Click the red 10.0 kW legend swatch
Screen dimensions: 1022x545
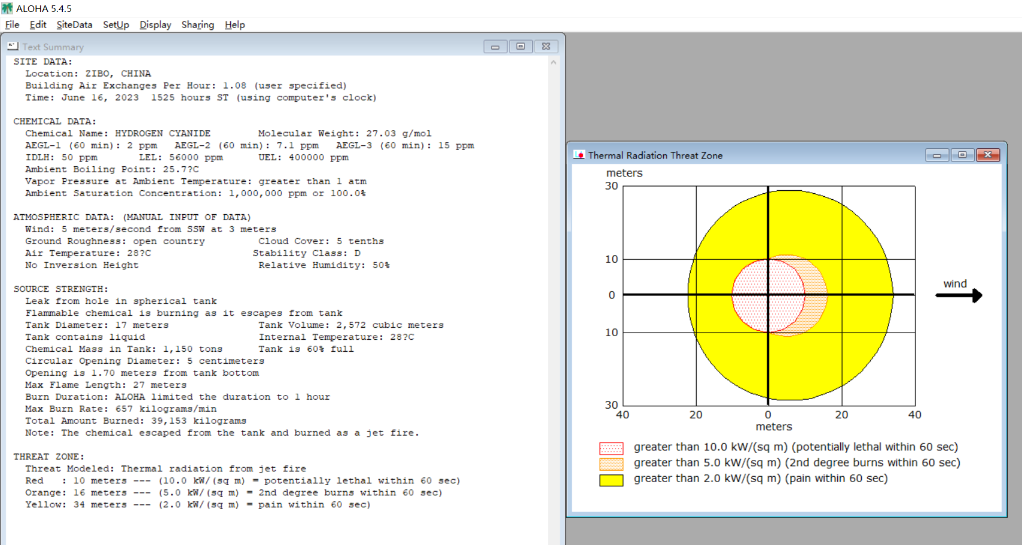611,448
